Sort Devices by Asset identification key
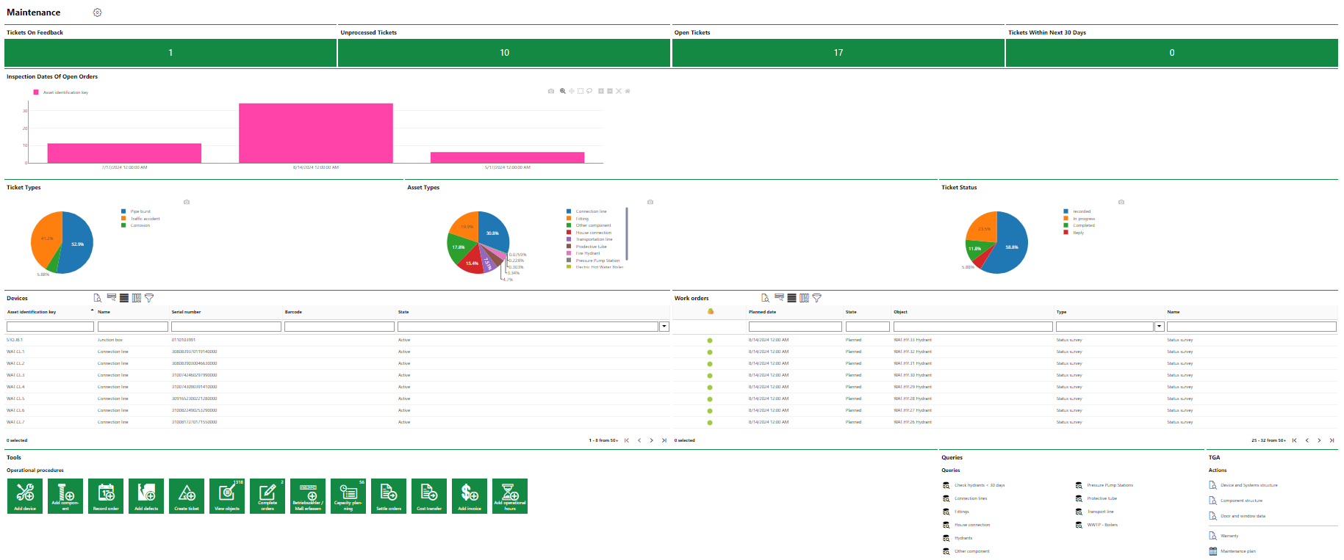The width and height of the screenshot is (1344, 560). coord(32,312)
